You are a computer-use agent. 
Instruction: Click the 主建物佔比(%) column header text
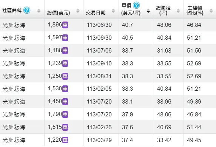click(x=195, y=10)
